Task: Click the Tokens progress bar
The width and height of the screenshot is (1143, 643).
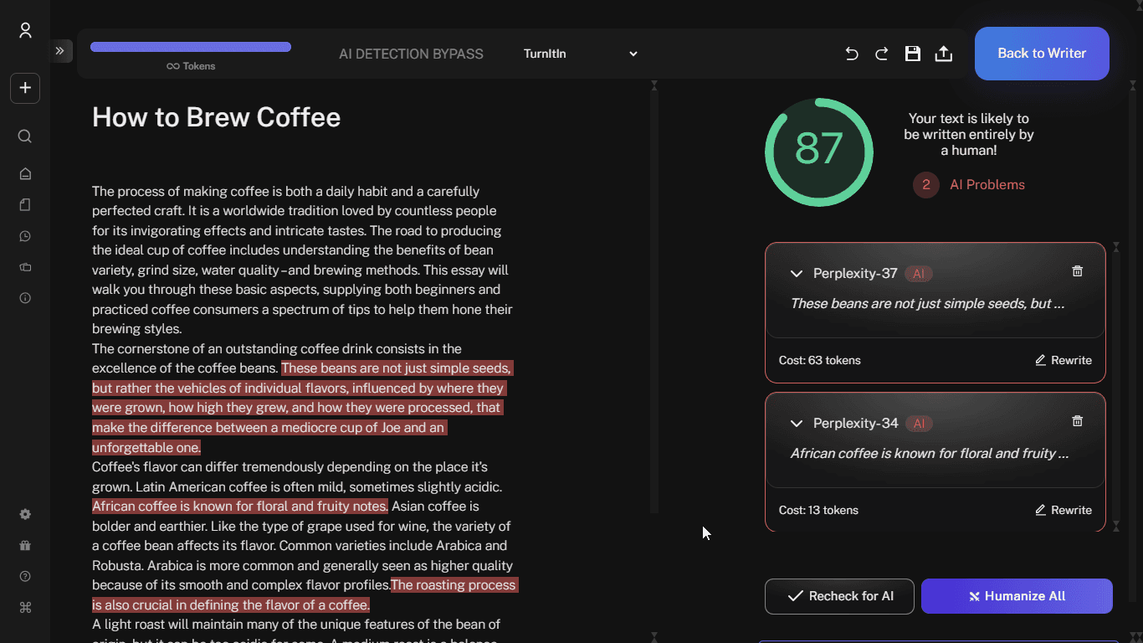Action: point(191,47)
